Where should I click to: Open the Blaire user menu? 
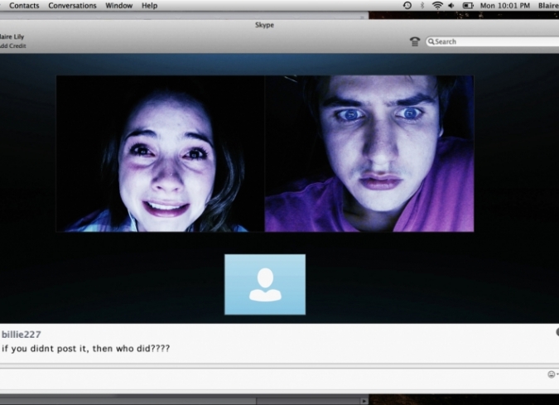[548, 6]
